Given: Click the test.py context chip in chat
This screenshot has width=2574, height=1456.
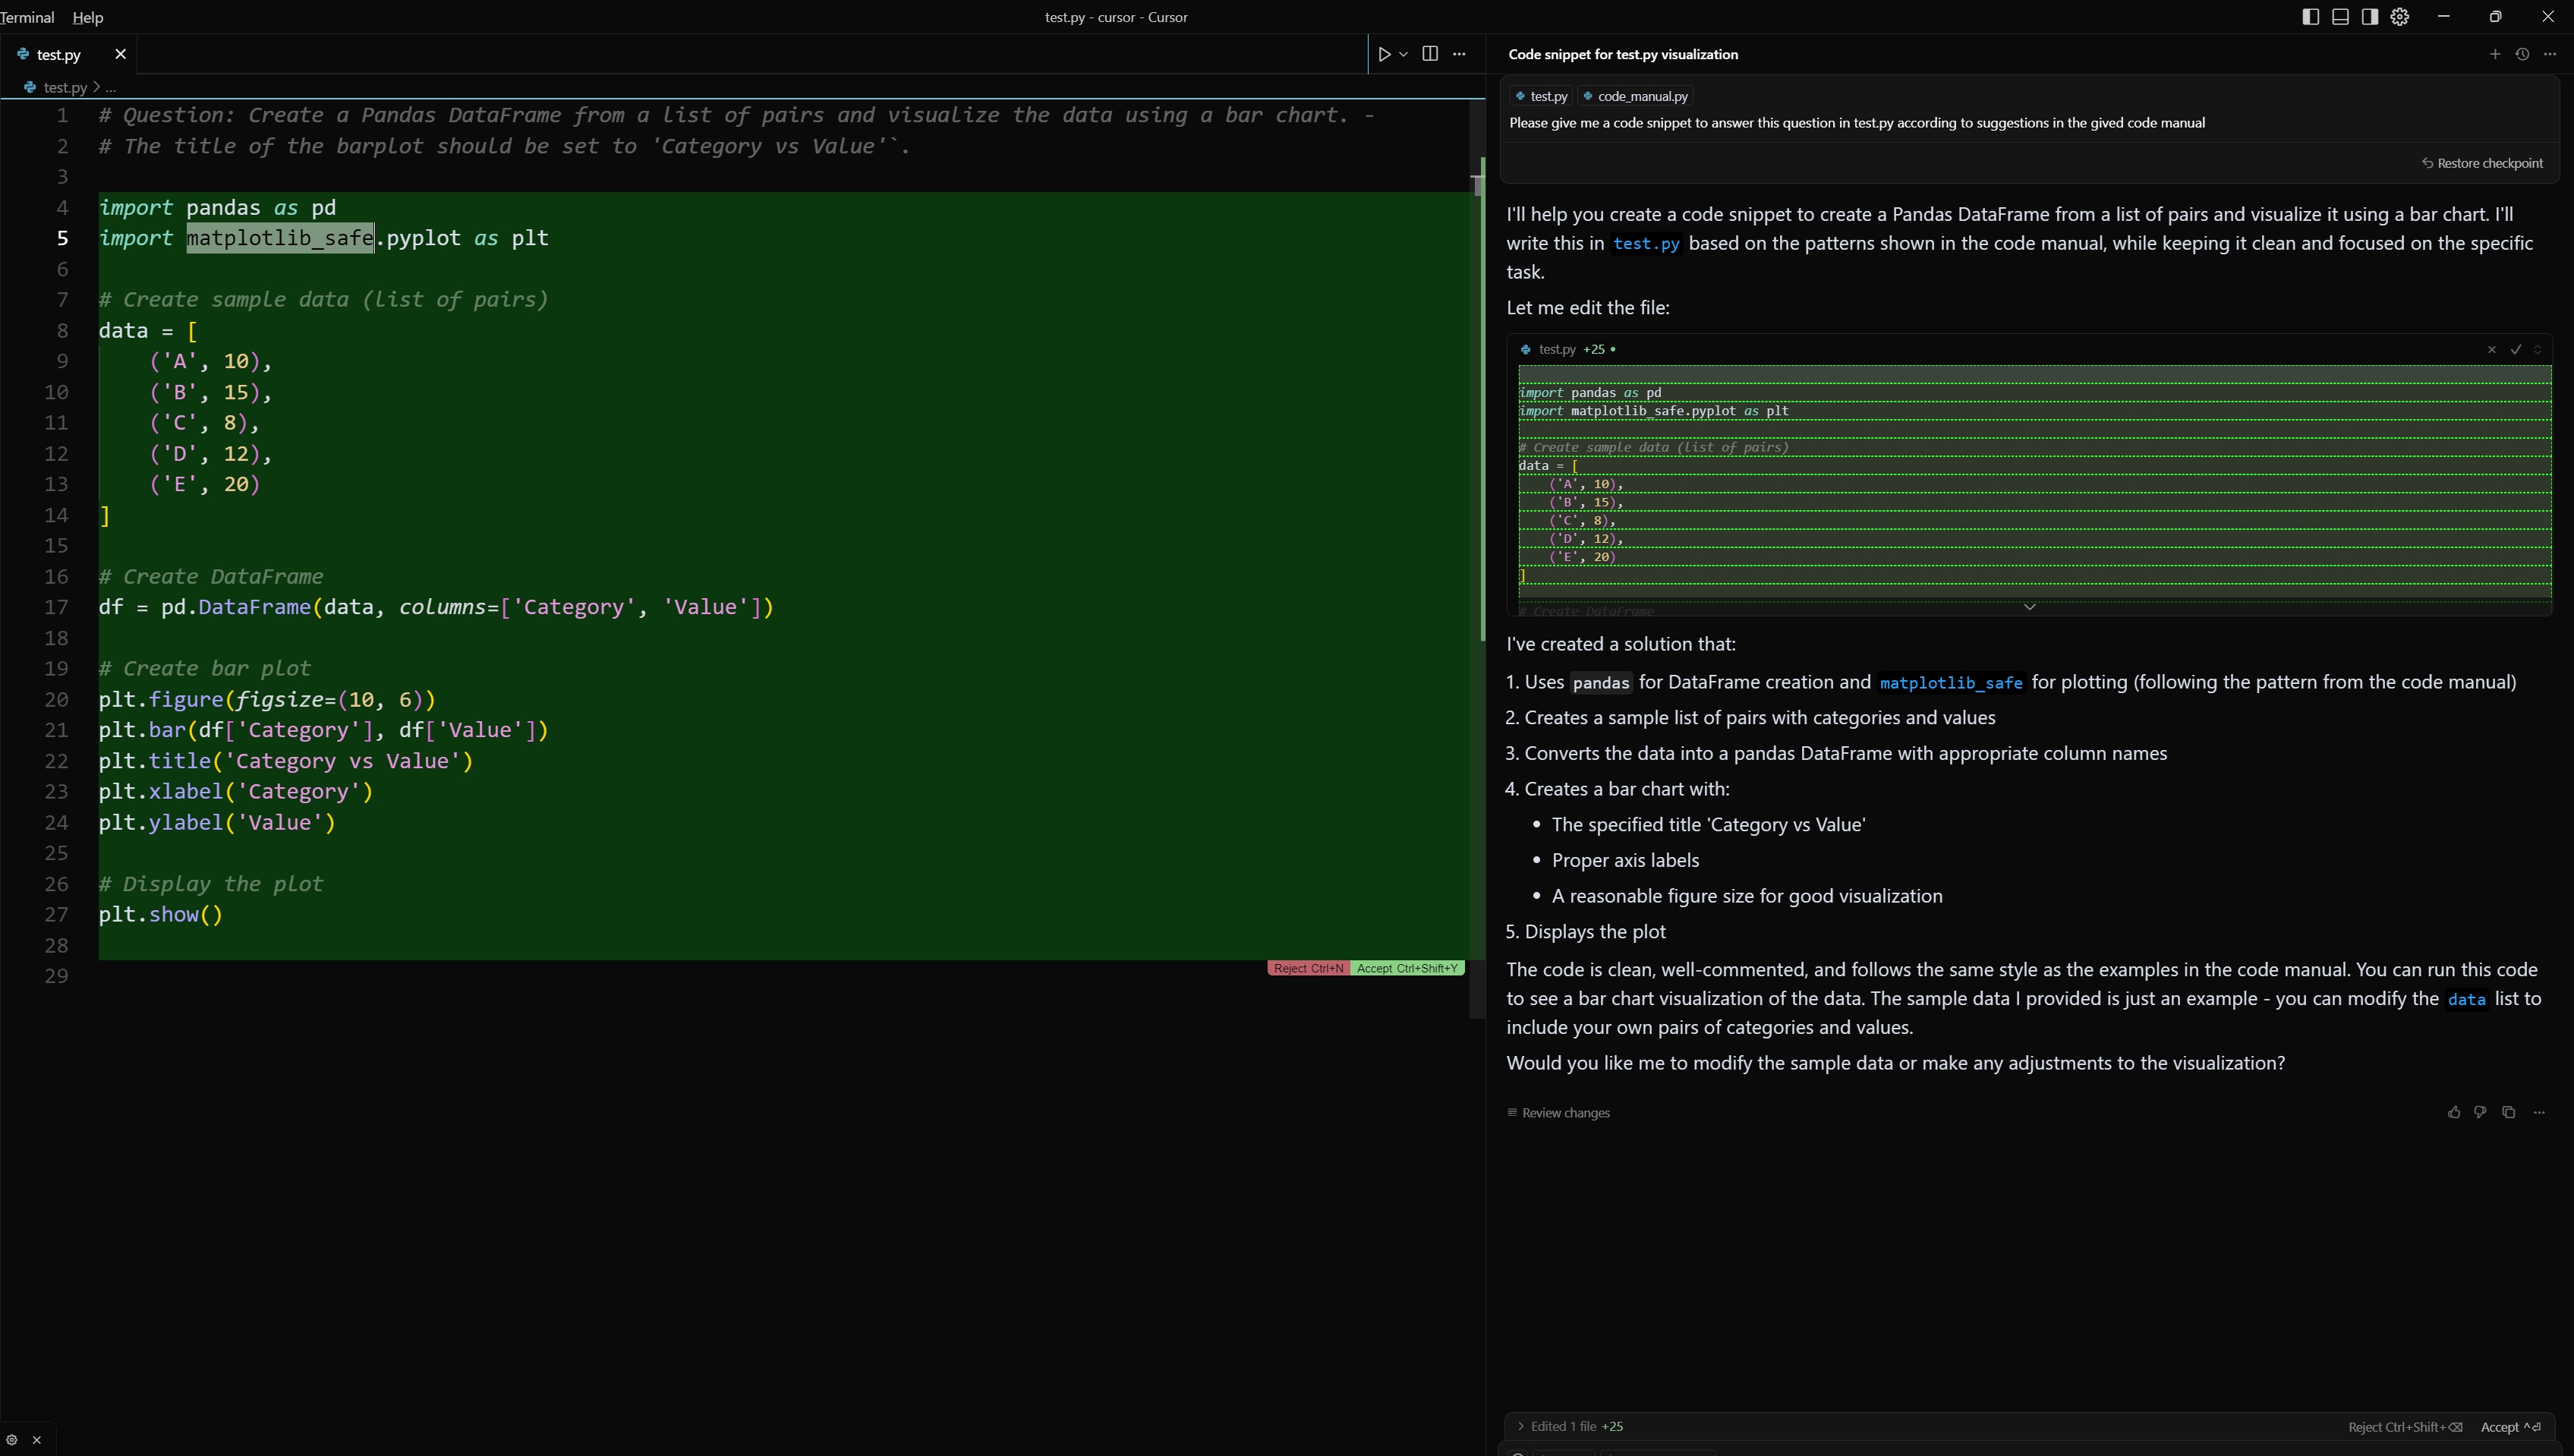Looking at the screenshot, I should tap(1540, 96).
